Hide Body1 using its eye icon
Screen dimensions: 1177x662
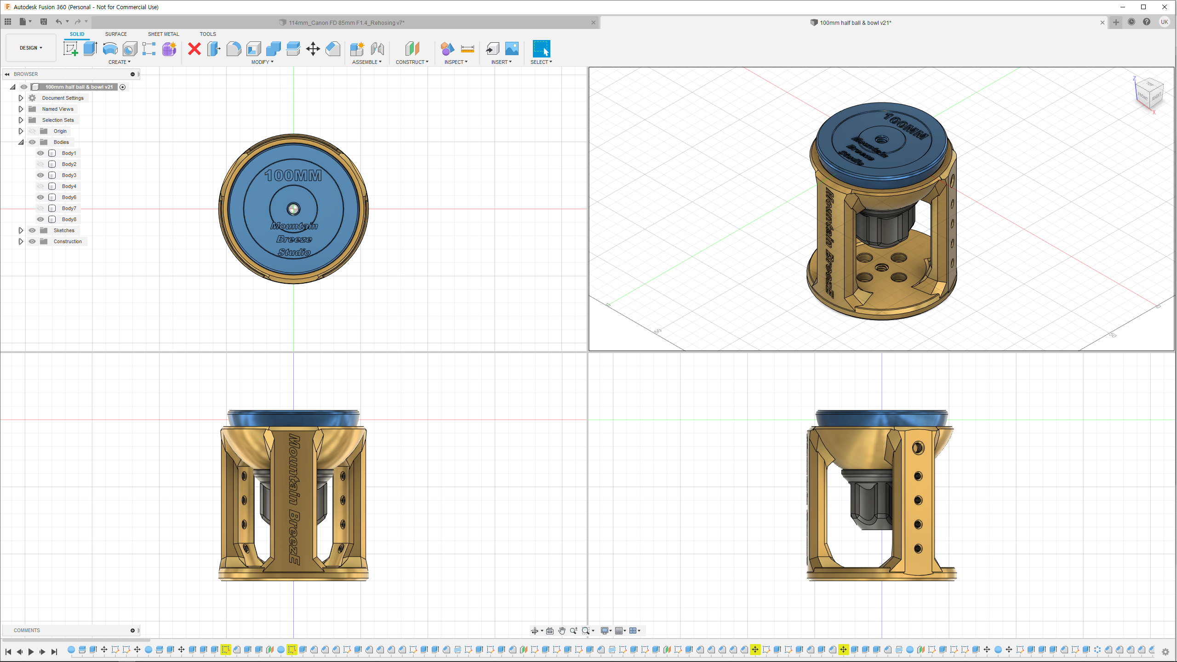(x=40, y=153)
